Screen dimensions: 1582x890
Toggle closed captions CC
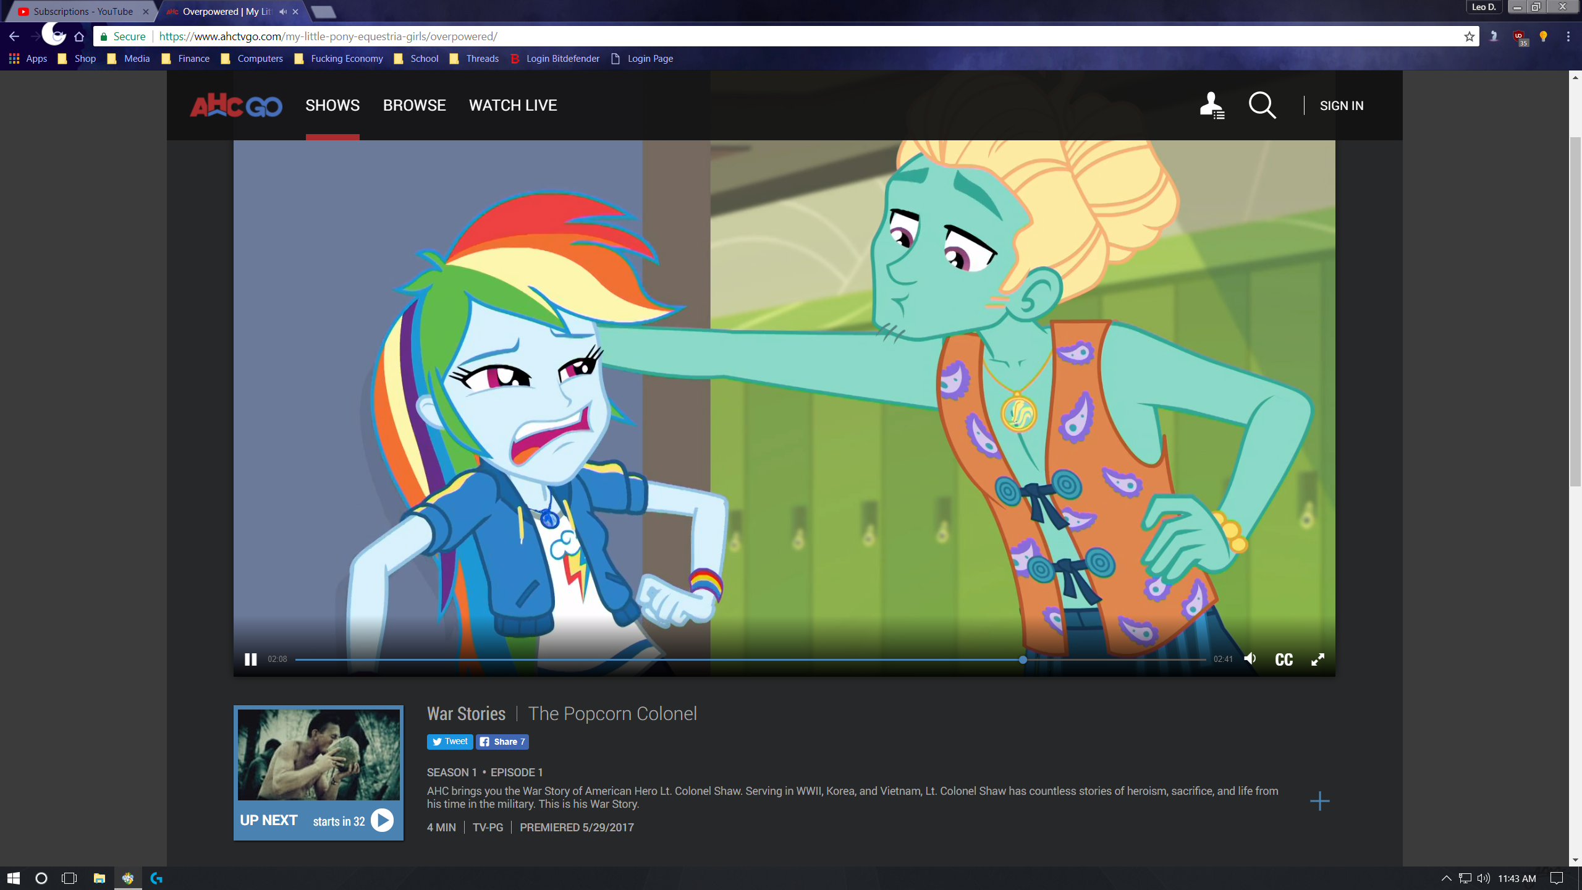1284,659
